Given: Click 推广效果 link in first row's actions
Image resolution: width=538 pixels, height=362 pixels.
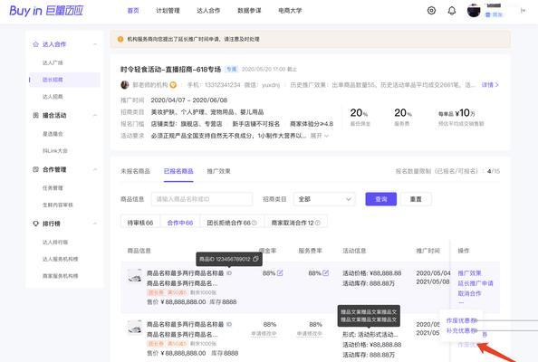Looking at the screenshot, I should [x=469, y=273].
